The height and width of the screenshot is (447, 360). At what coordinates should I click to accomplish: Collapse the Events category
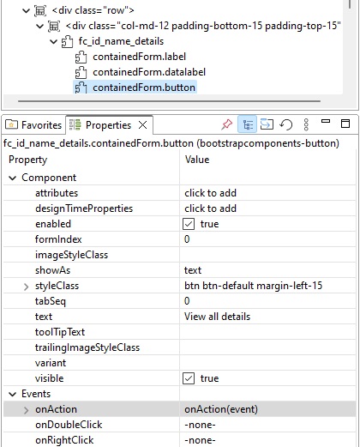click(12, 394)
